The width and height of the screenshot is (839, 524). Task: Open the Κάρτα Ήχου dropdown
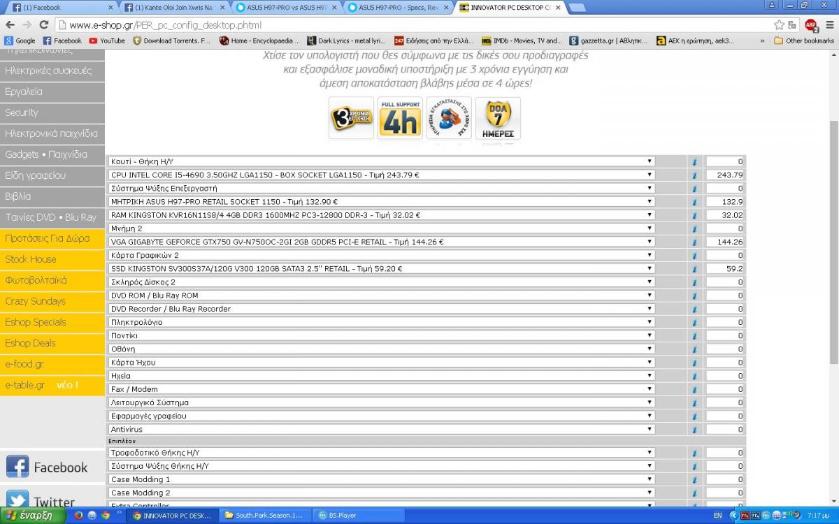pyautogui.click(x=381, y=363)
